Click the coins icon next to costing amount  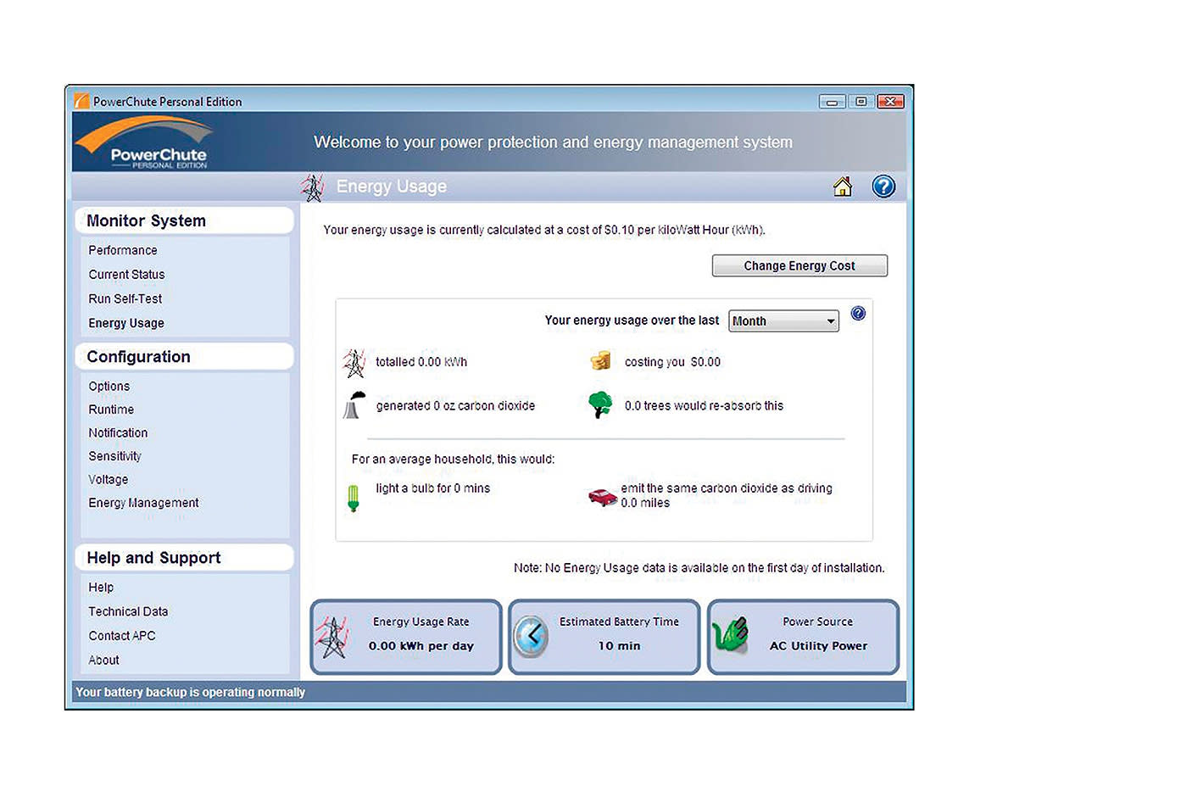[x=600, y=361]
